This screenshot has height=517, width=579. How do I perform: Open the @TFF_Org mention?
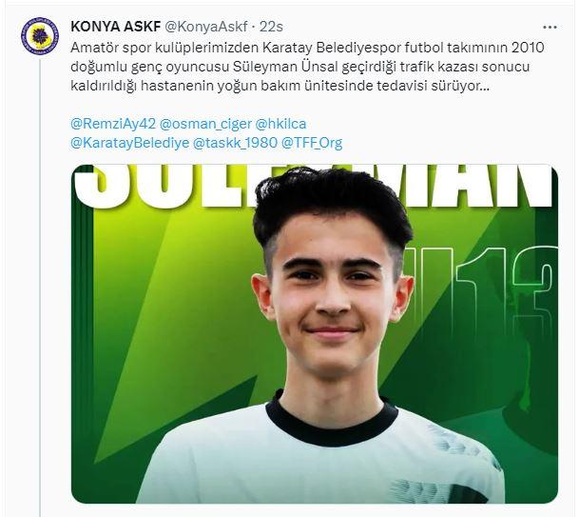pyautogui.click(x=312, y=143)
